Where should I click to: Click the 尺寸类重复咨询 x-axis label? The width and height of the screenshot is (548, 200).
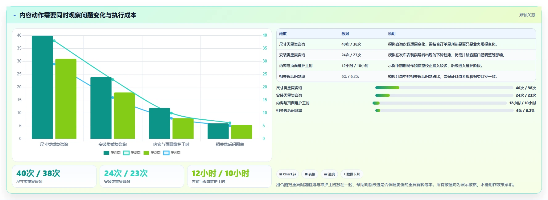[54, 144]
